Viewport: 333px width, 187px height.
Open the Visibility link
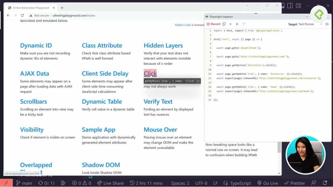[32, 130]
